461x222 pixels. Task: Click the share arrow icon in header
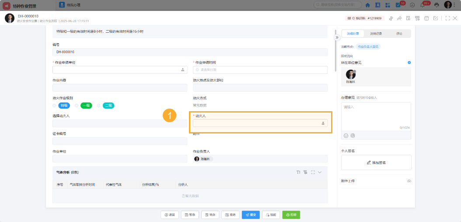399,18
